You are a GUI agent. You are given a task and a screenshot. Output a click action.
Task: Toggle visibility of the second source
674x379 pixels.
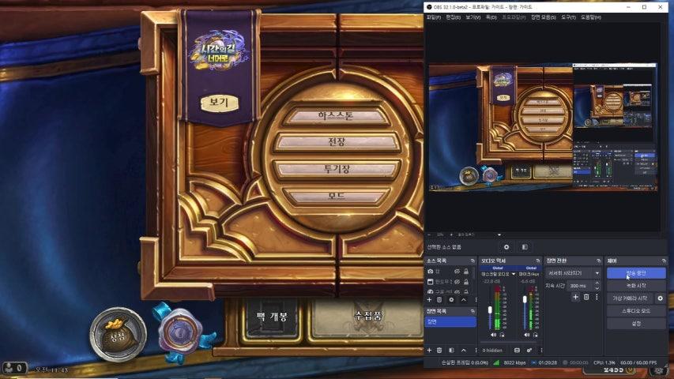457,281
